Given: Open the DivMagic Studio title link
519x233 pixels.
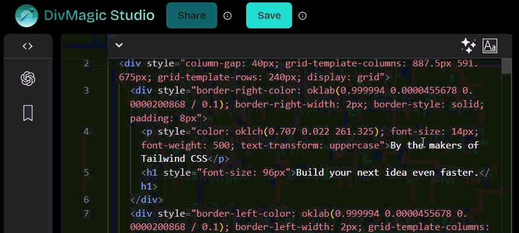Looking at the screenshot, I should click(x=99, y=16).
